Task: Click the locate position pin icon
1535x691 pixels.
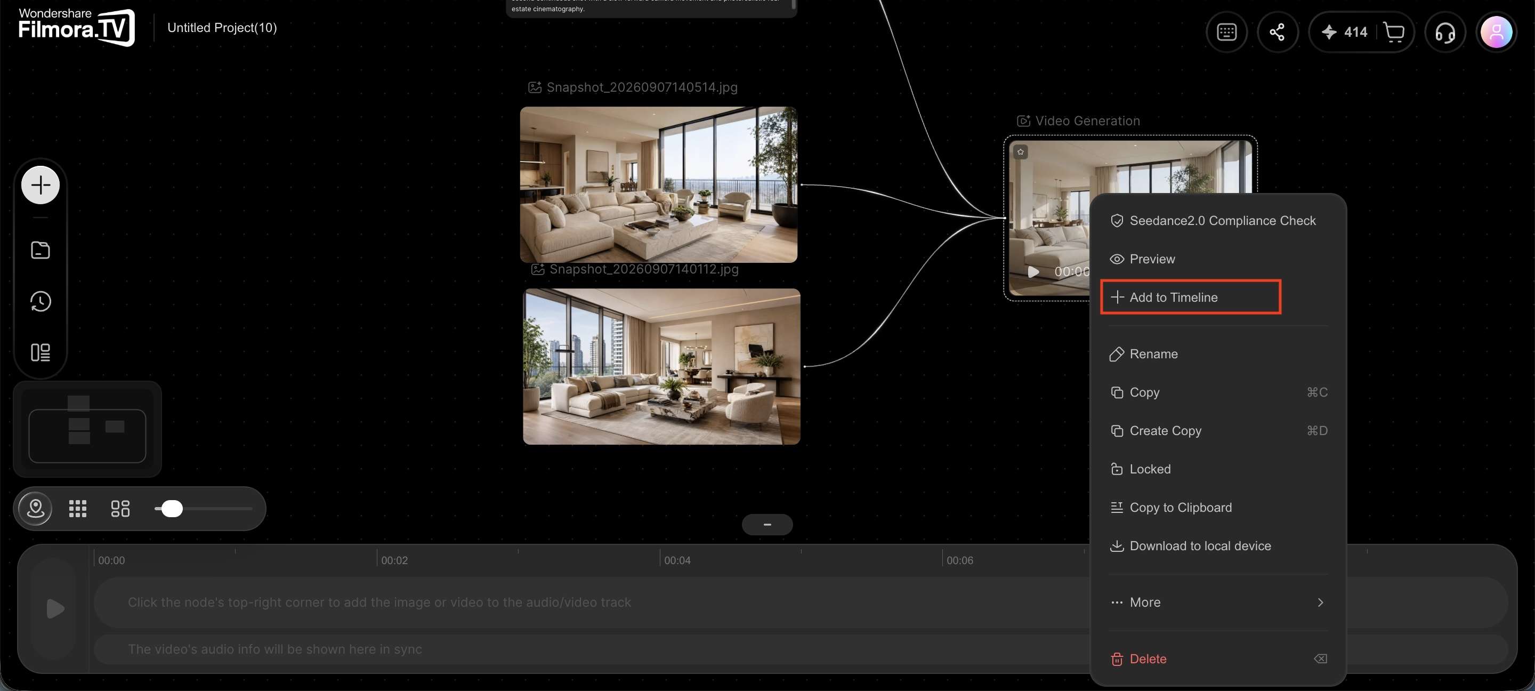Action: click(x=36, y=509)
